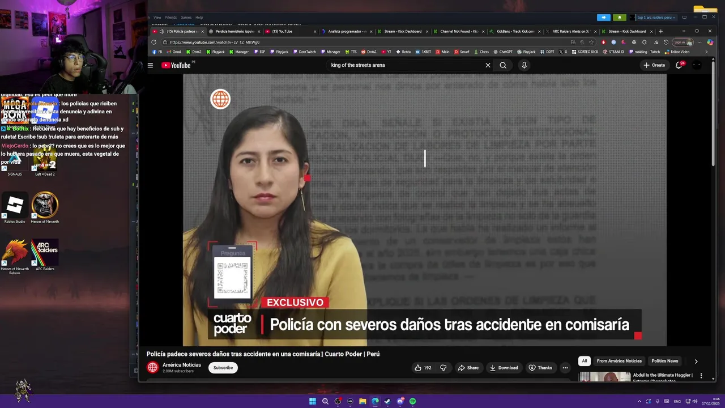
Task: Bookmark this page with star icon
Action: click(591, 42)
